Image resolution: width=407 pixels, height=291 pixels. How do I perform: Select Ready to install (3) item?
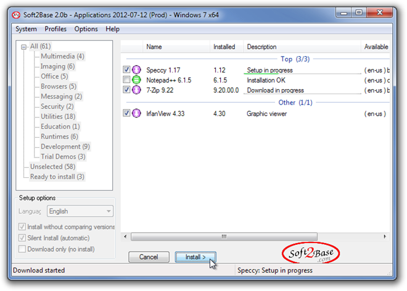[57, 177]
